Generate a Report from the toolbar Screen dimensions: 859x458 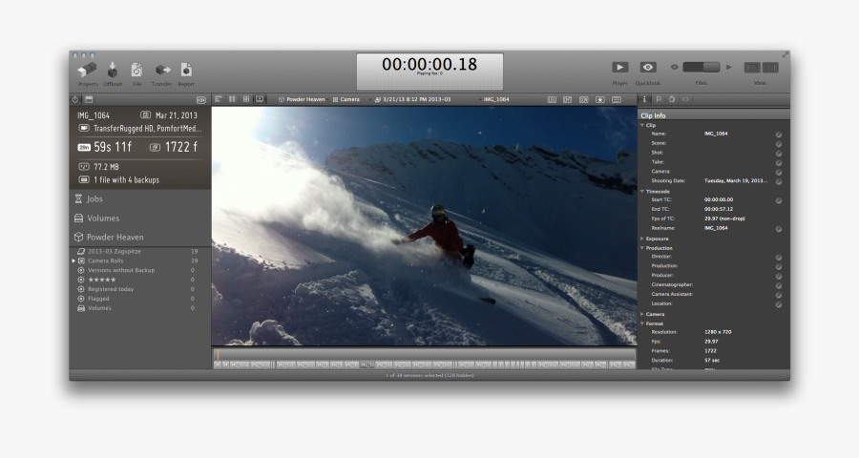(186, 70)
